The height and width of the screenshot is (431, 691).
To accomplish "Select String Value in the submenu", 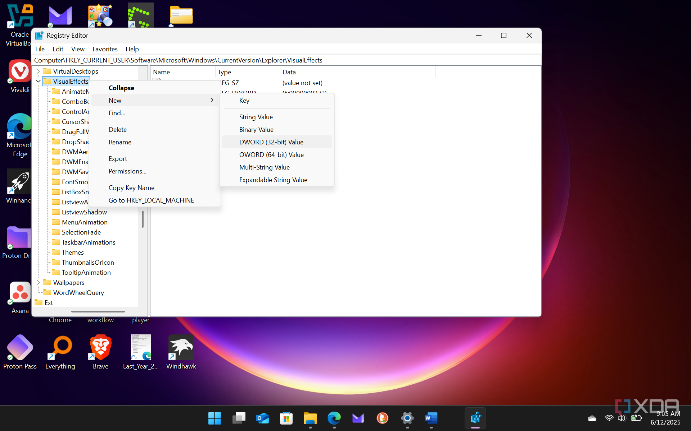I will (277, 117).
